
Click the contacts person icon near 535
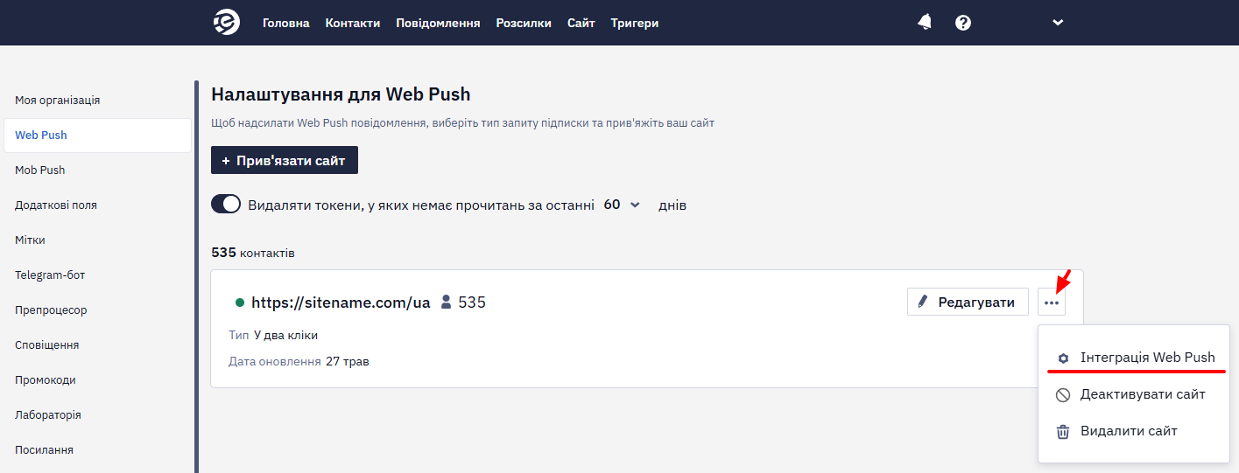447,303
